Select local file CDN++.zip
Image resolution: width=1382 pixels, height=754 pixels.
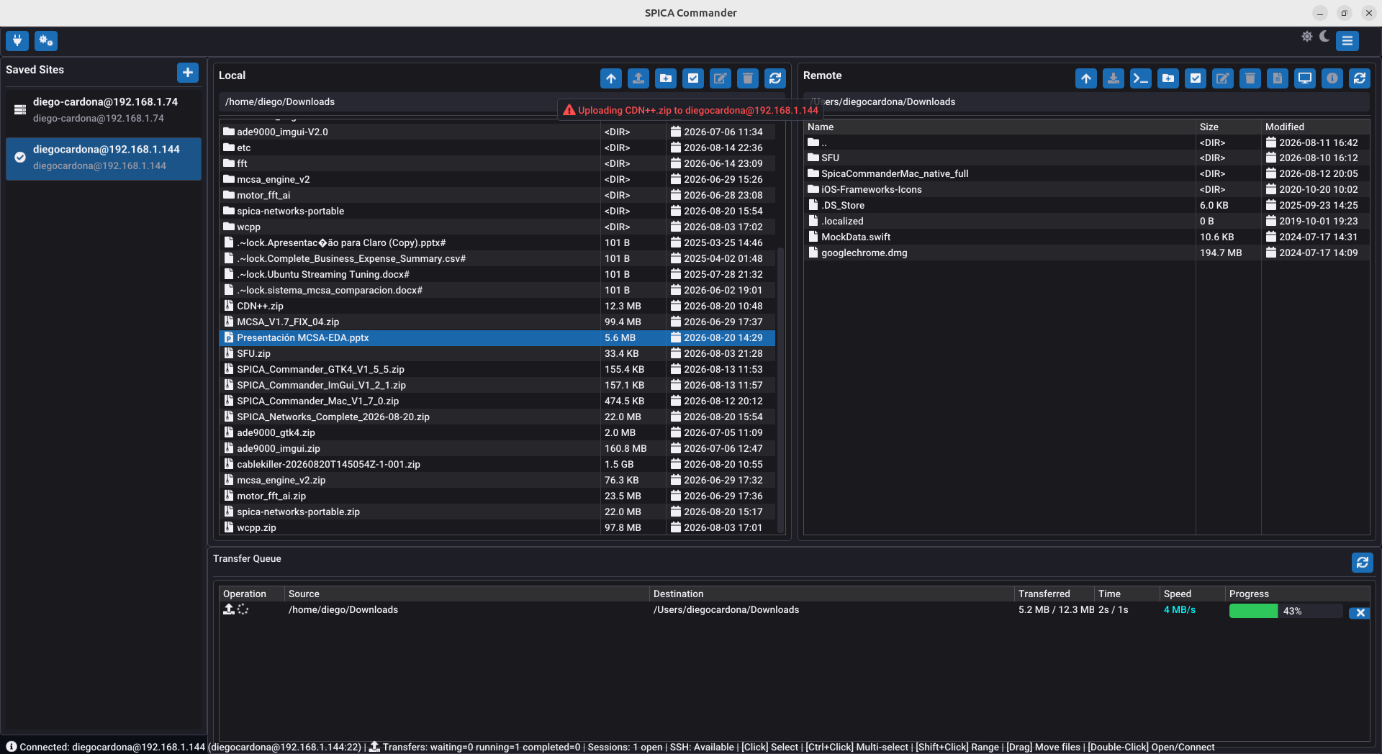(497, 306)
